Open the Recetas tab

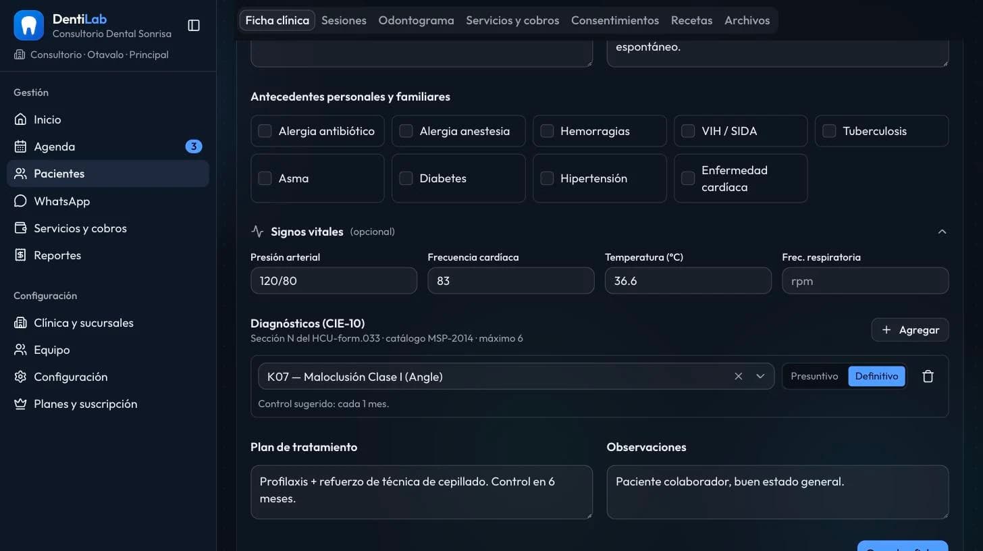click(691, 20)
